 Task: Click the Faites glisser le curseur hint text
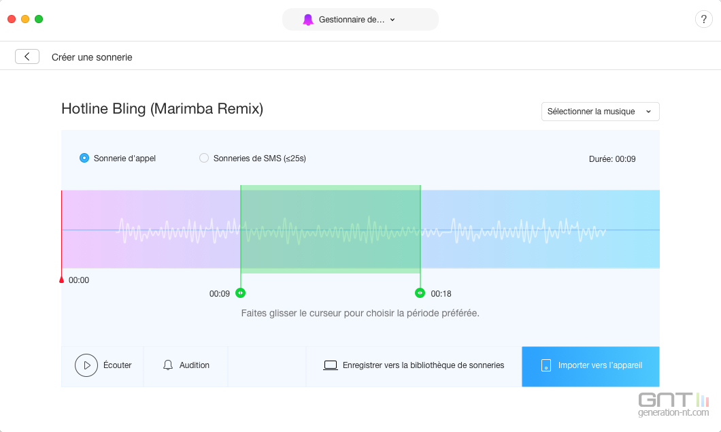click(360, 314)
